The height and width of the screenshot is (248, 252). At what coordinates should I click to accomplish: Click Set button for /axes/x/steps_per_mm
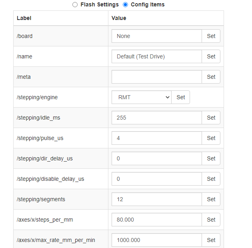[211, 220]
